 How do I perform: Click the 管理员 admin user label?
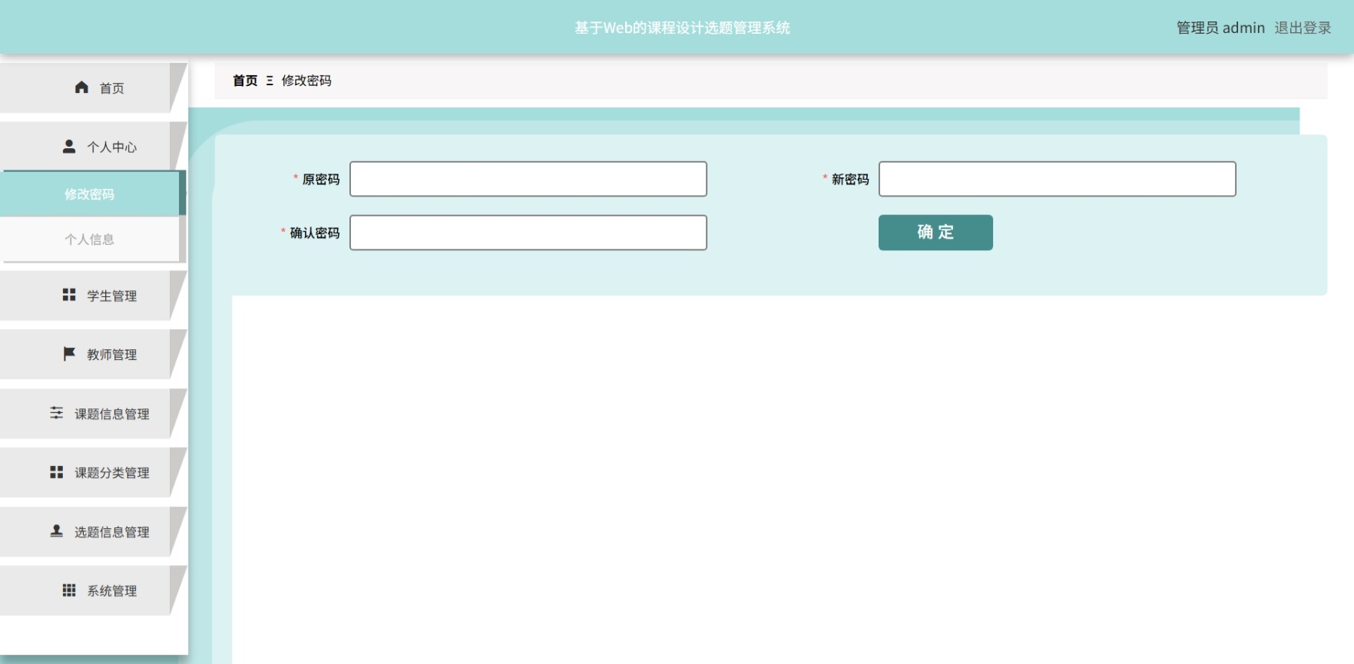1220,28
